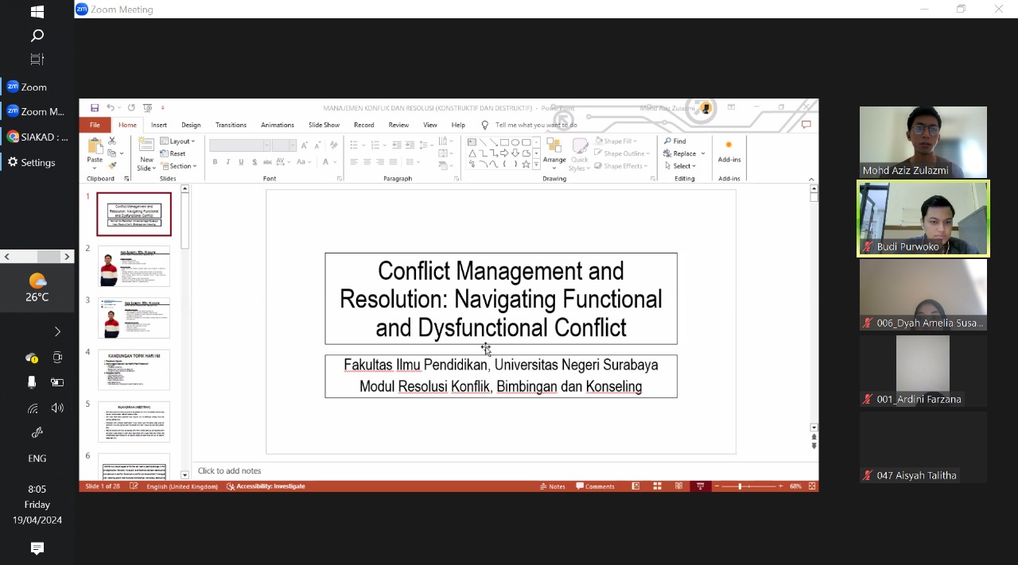Start the Slide Show from the status bar icon
The height and width of the screenshot is (565, 1018).
coord(700,486)
